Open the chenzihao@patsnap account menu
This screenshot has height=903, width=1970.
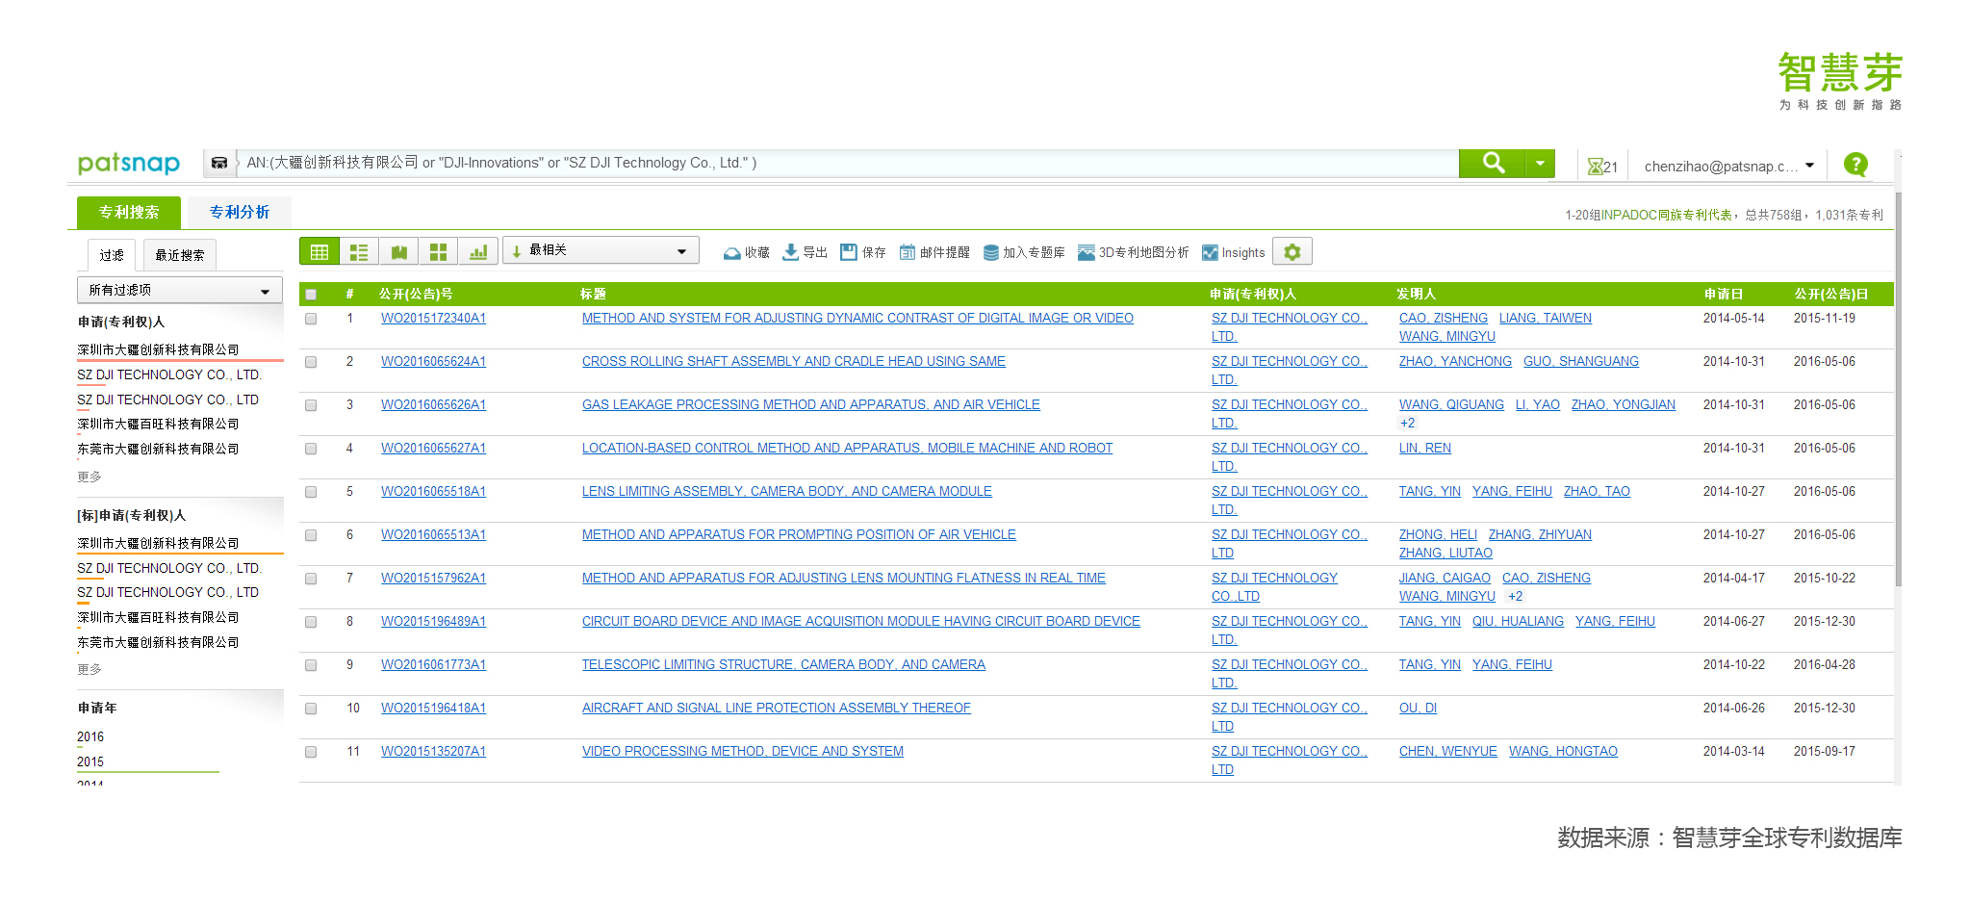pos(1728,166)
